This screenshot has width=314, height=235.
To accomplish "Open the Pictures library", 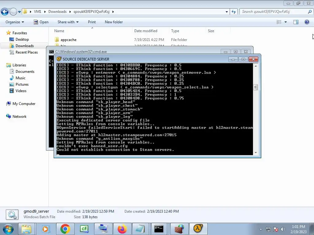I will click(x=22, y=84).
